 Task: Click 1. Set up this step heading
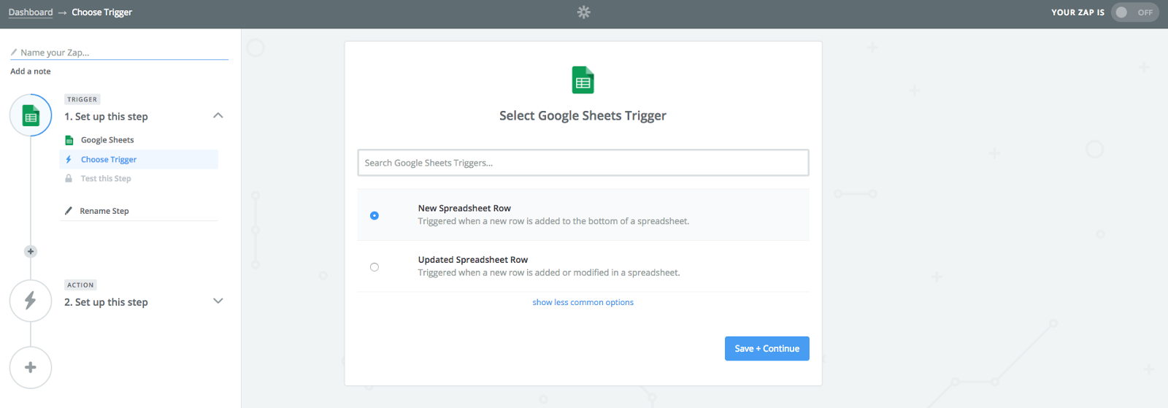point(106,117)
